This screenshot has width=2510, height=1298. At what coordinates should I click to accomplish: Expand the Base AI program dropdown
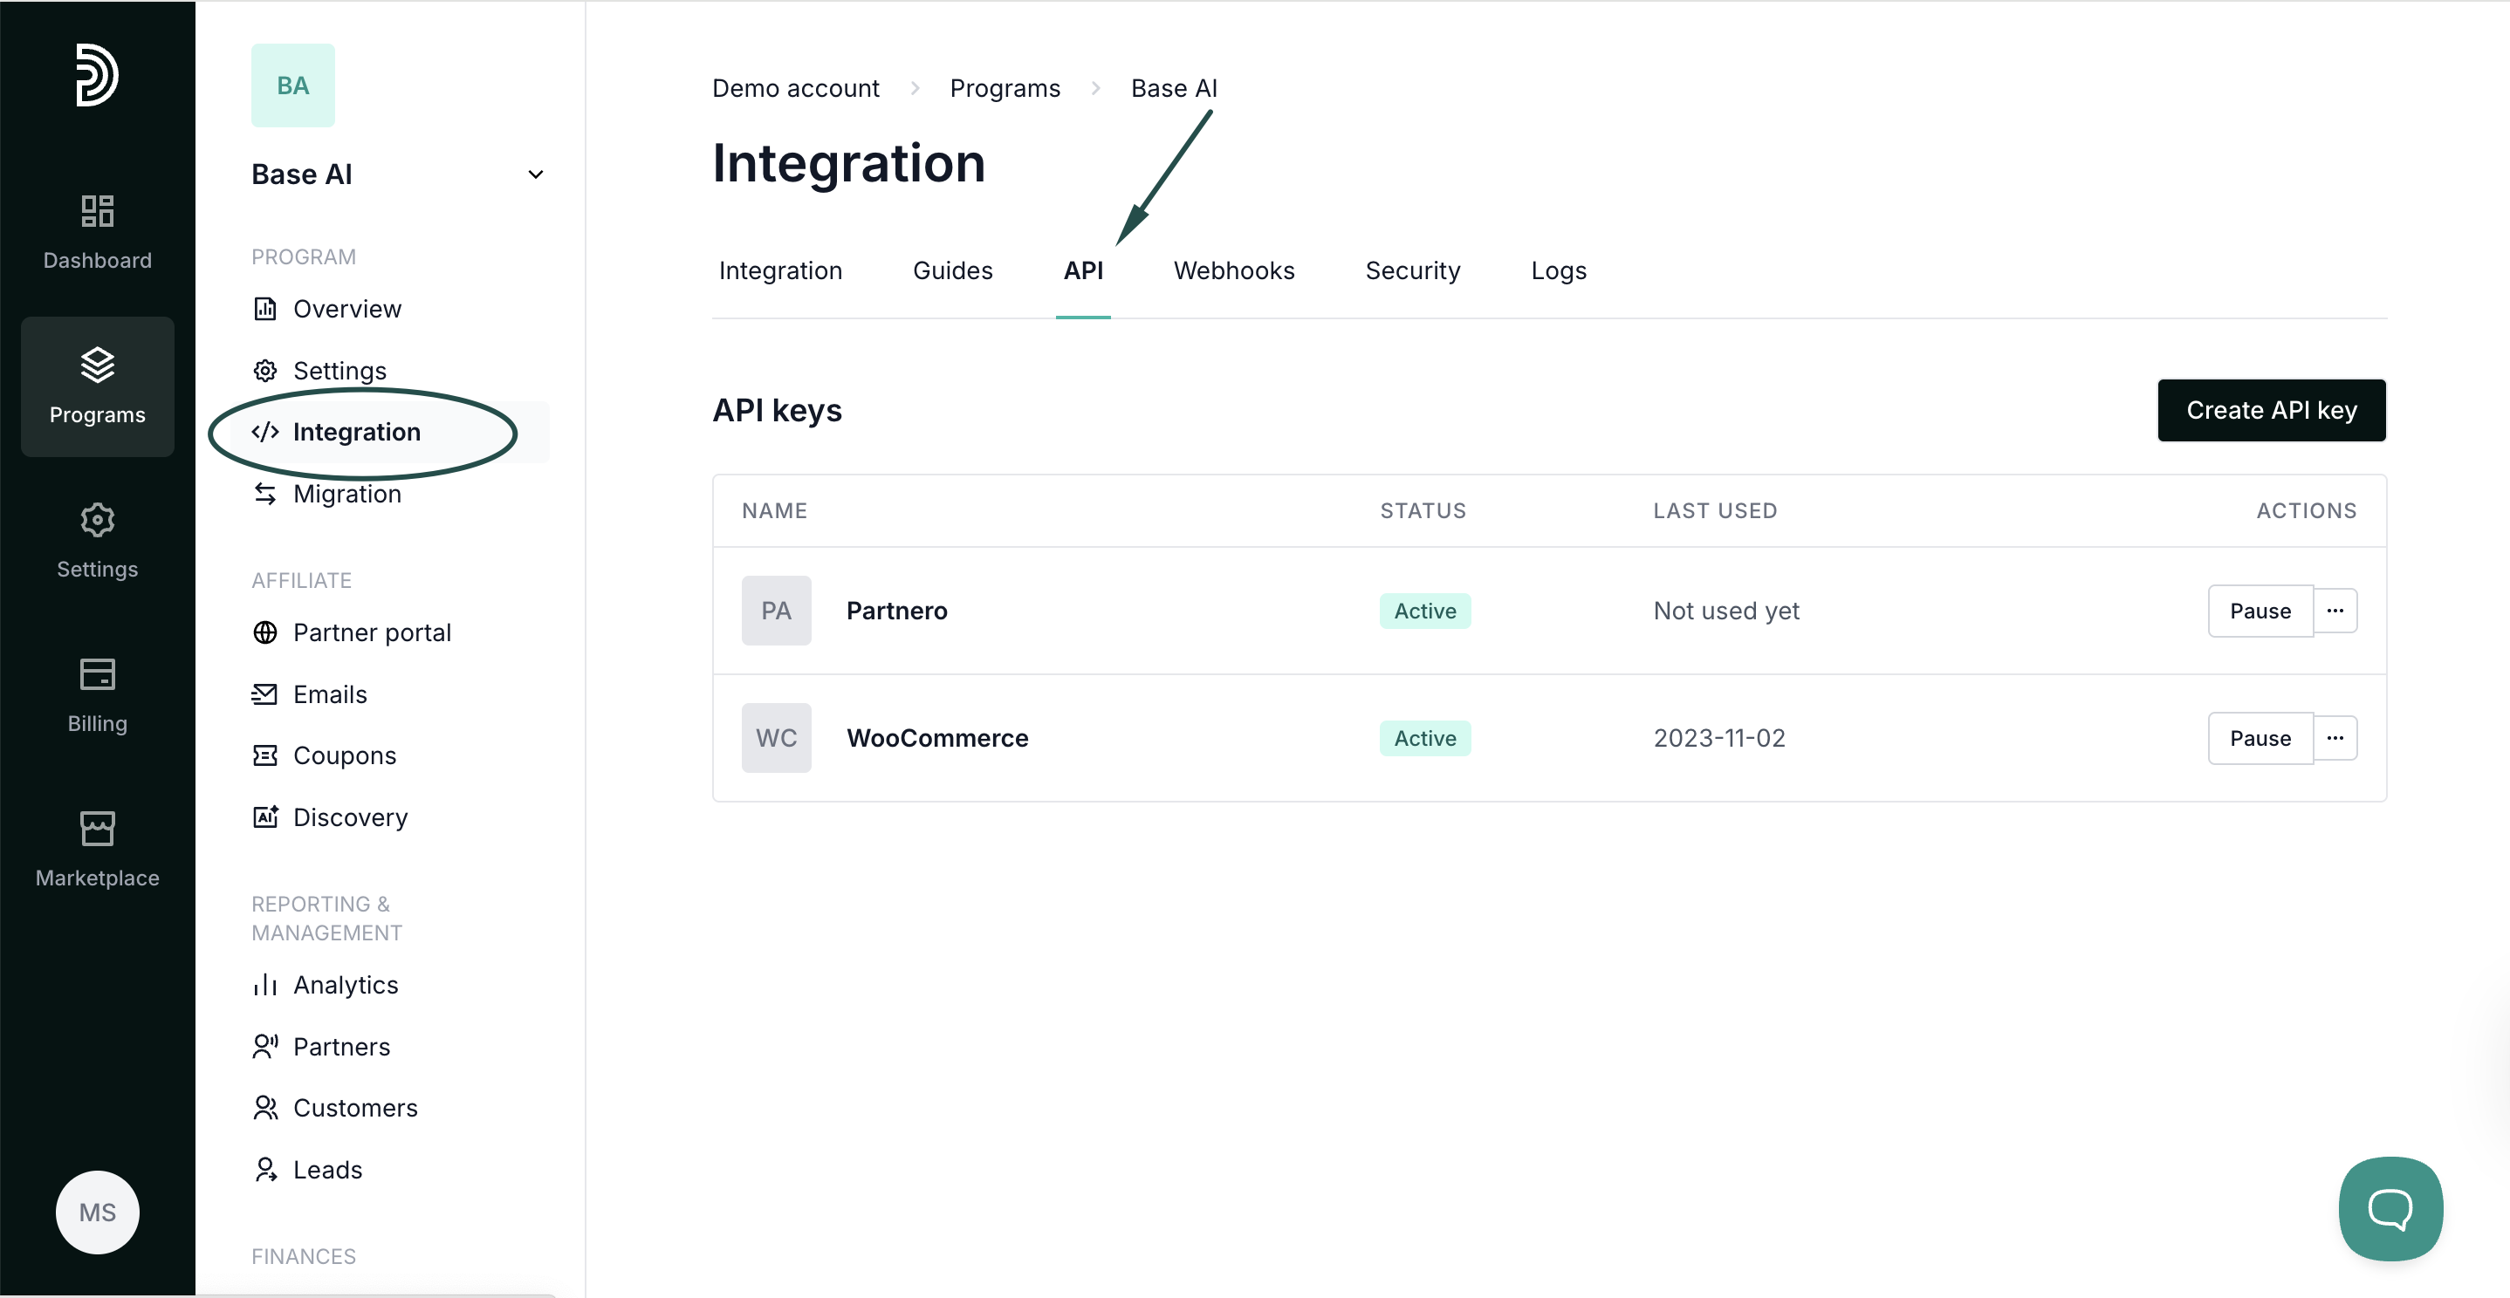pyautogui.click(x=535, y=174)
